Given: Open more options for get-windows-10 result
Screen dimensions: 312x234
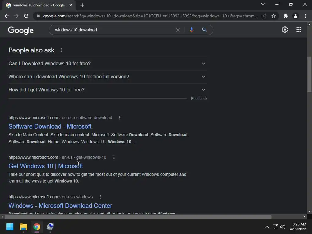Looking at the screenshot, I should [x=114, y=158].
